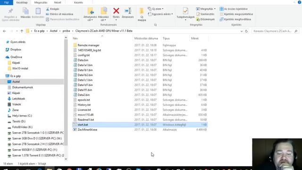
Task: Click Szerkesztés in the ribbon
Action: click(205, 14)
